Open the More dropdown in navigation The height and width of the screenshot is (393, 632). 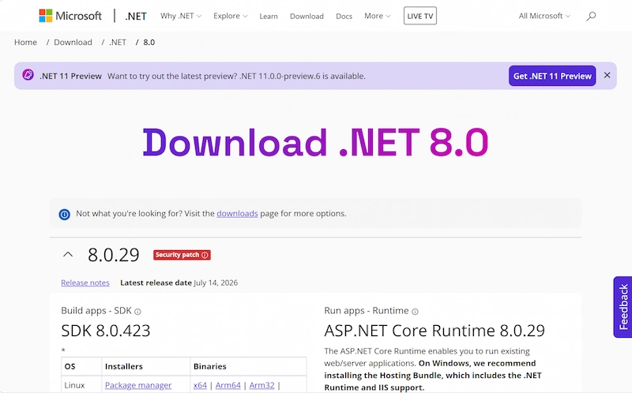tap(378, 16)
